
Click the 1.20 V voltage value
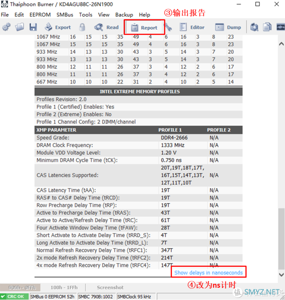click(x=168, y=152)
